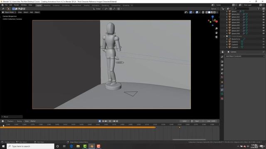Image resolution: width=266 pixels, height=149 pixels.
Task: Open outliner filter dropdown
Action: [259, 8]
